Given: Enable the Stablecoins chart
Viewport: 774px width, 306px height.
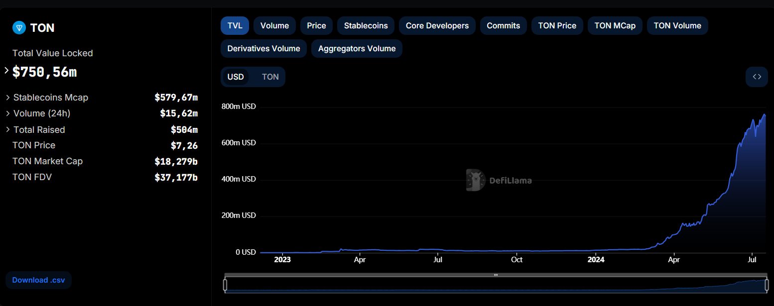Looking at the screenshot, I should click(x=366, y=26).
